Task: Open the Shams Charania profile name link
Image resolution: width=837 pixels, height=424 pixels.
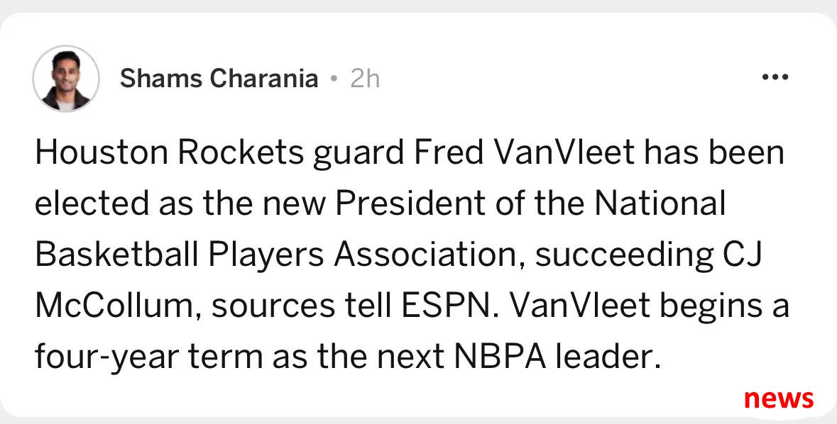Action: [219, 79]
